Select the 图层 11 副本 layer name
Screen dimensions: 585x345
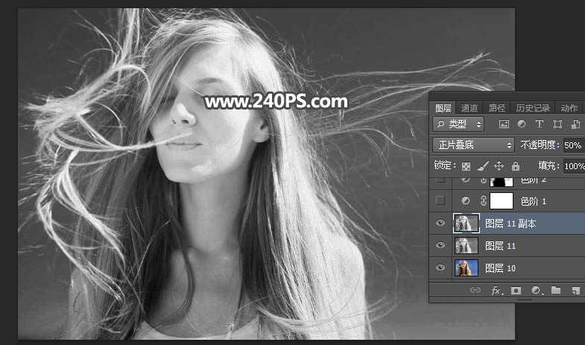(510, 224)
